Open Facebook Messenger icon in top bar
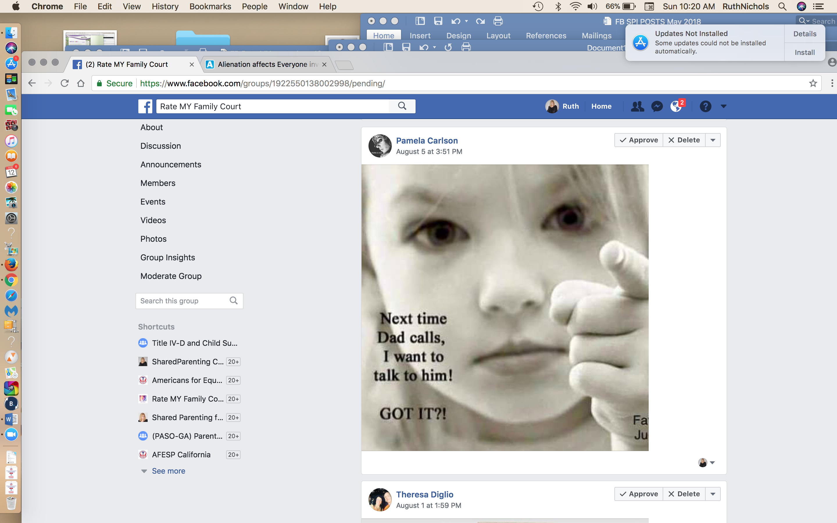The width and height of the screenshot is (837, 523). [657, 106]
